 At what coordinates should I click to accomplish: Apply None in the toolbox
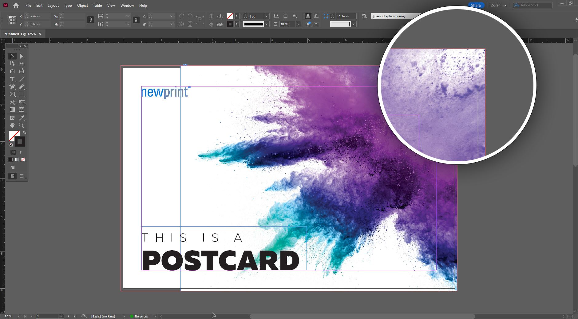point(23,159)
